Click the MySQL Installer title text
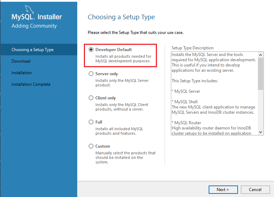Screen dimensions: 274x197 pos(37,17)
